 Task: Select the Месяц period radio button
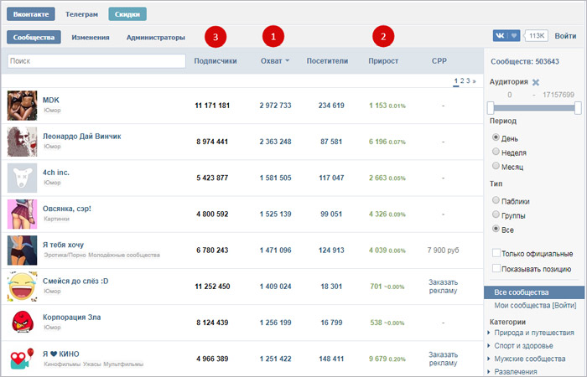pos(496,166)
